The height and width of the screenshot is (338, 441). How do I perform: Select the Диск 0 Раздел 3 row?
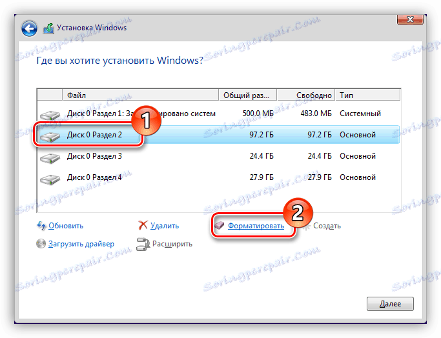218,156
